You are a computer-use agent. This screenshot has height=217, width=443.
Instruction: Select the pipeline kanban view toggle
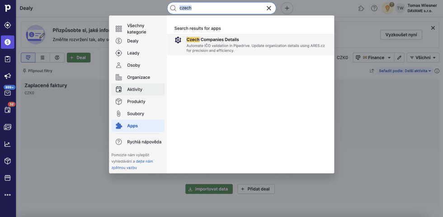(x=28, y=58)
